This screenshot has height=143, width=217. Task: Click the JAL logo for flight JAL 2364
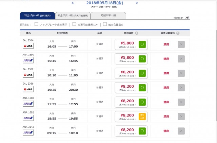[28, 46]
